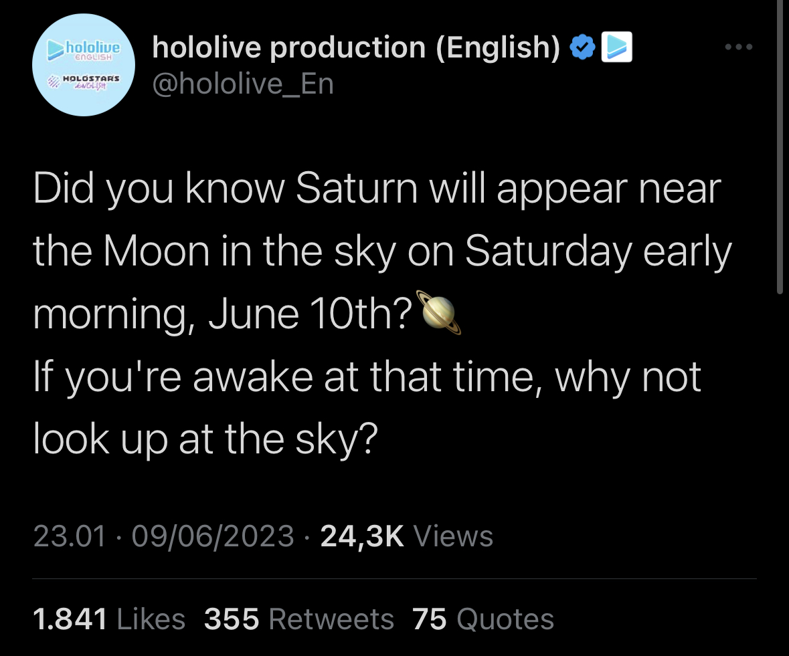Click the blue verified checkmark badge
This screenshot has width=789, height=656.
tap(582, 47)
